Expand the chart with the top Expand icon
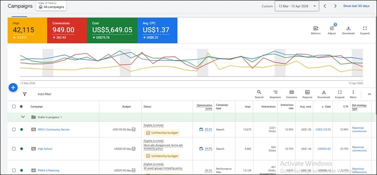 pyautogui.click(x=365, y=28)
